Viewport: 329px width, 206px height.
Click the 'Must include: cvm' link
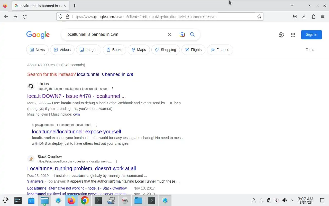[x=76, y=114]
